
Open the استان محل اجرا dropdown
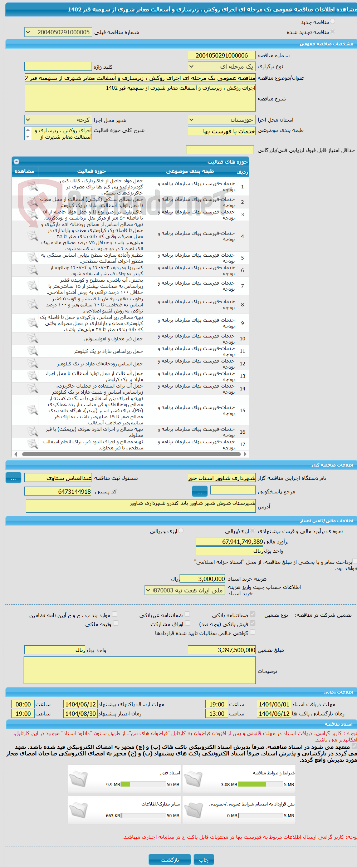222,120
